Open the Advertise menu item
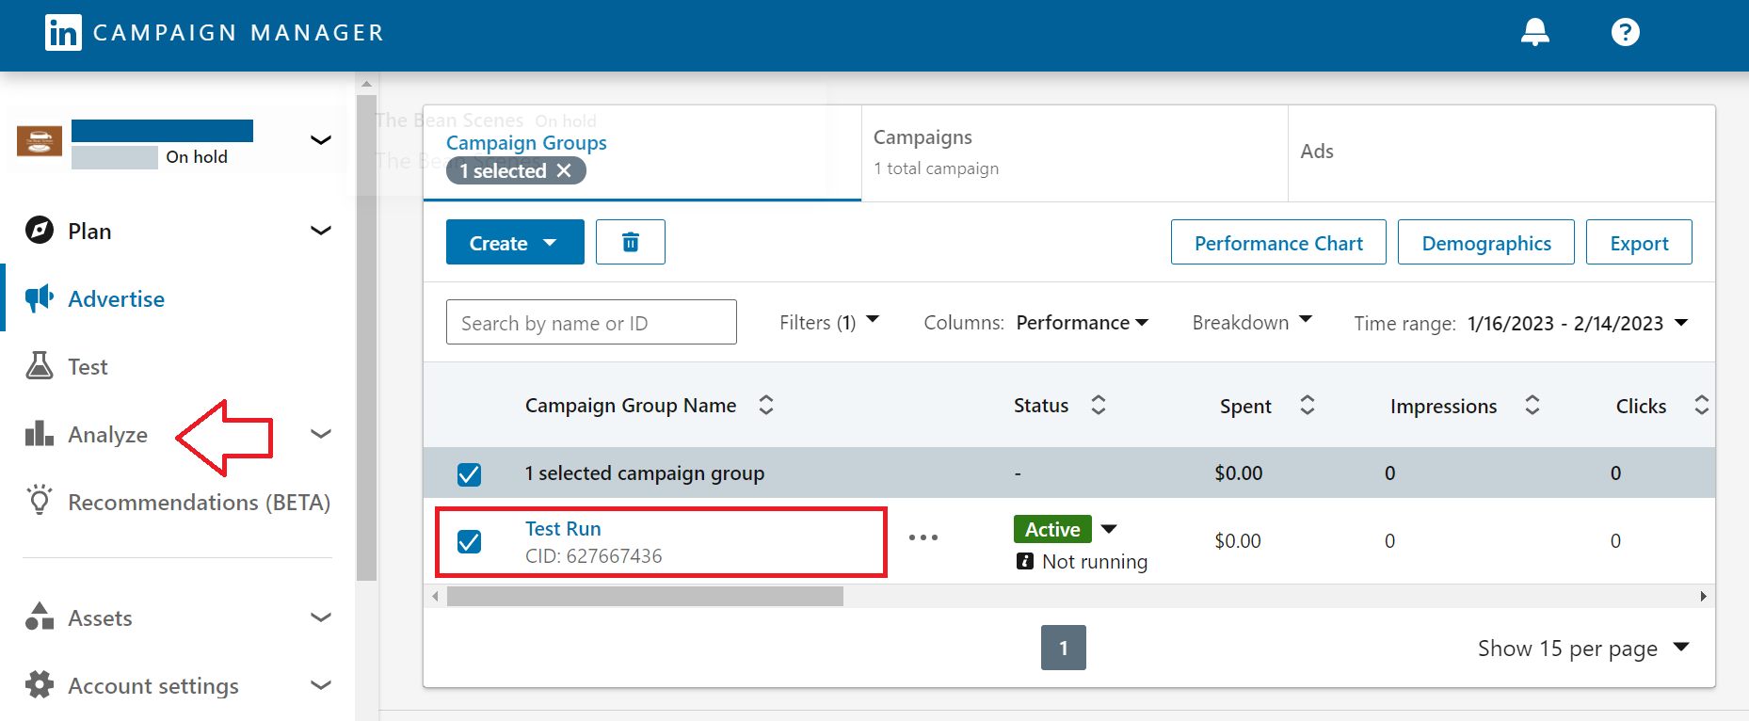 pos(116,298)
